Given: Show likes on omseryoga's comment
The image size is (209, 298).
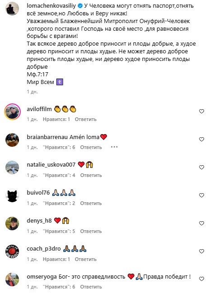Looking at the screenshot, I should (59, 287).
